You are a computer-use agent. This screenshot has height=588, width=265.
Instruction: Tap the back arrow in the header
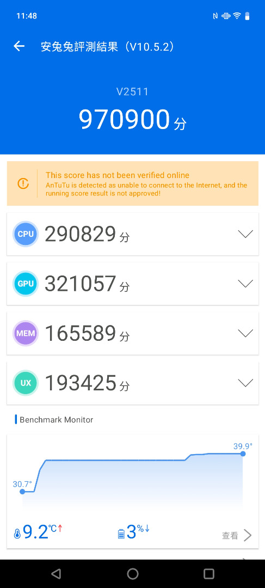19,46
